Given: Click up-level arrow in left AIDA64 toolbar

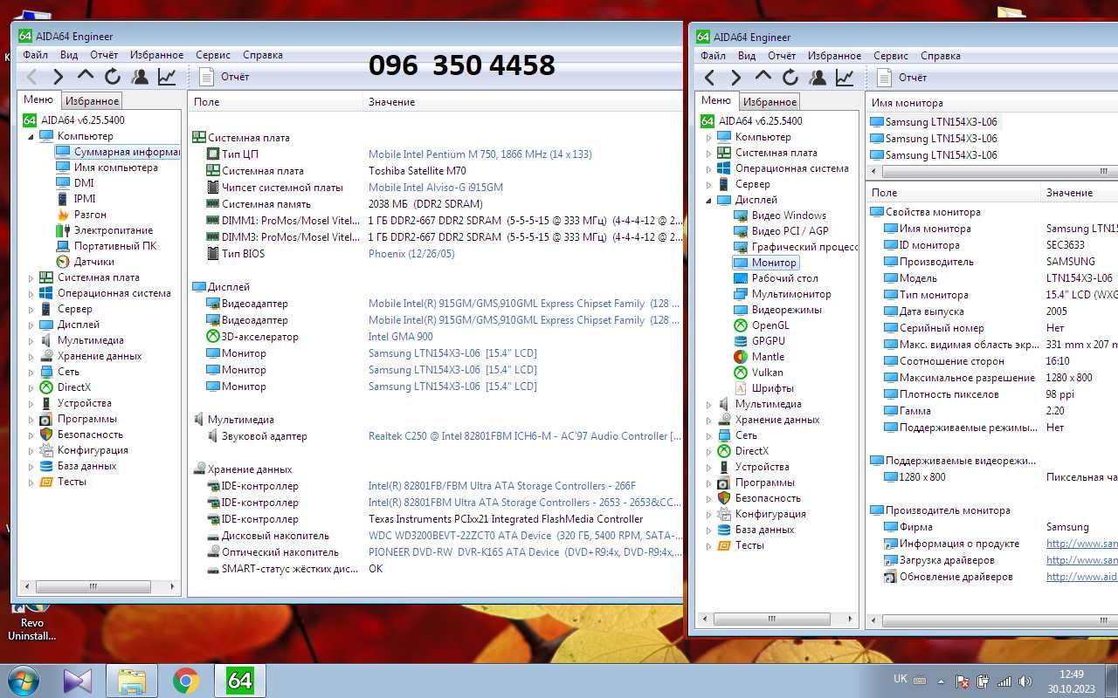Looking at the screenshot, I should coord(86,76).
